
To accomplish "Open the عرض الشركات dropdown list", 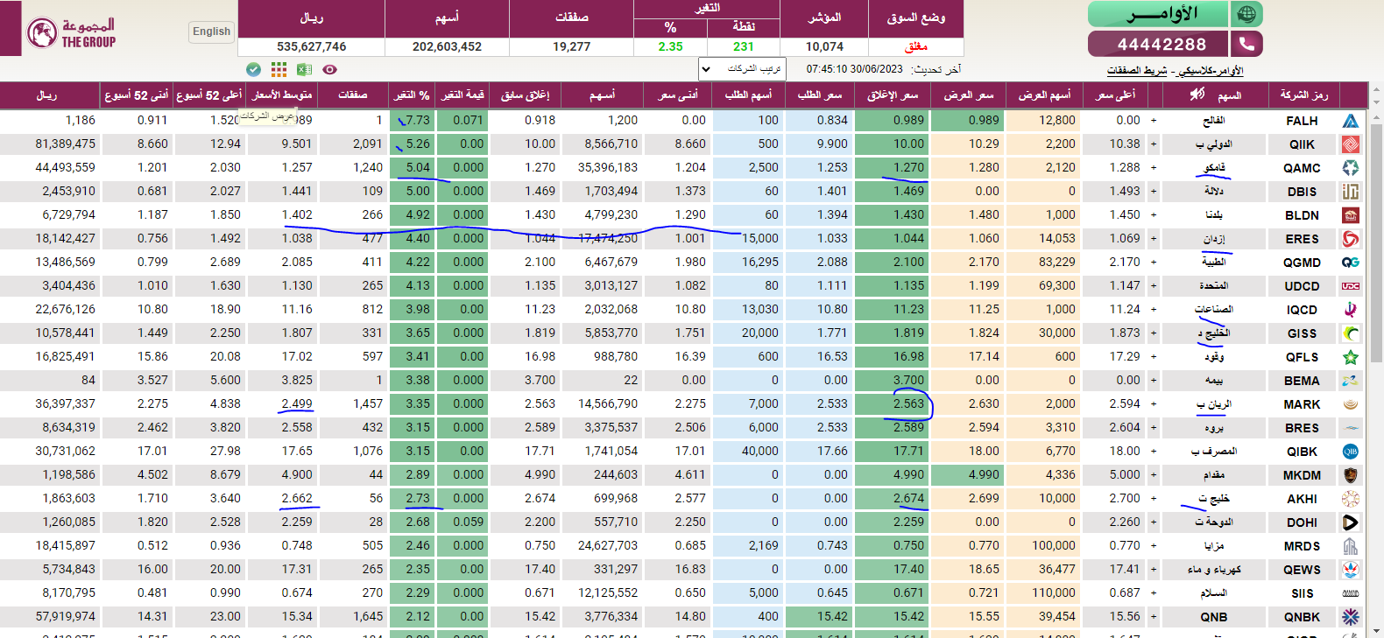I will point(742,68).
